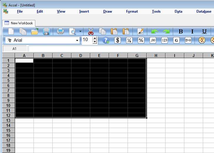Click the paste special clipboard icon
Image resolution: width=214 pixels, height=153 pixels.
pos(126,31)
